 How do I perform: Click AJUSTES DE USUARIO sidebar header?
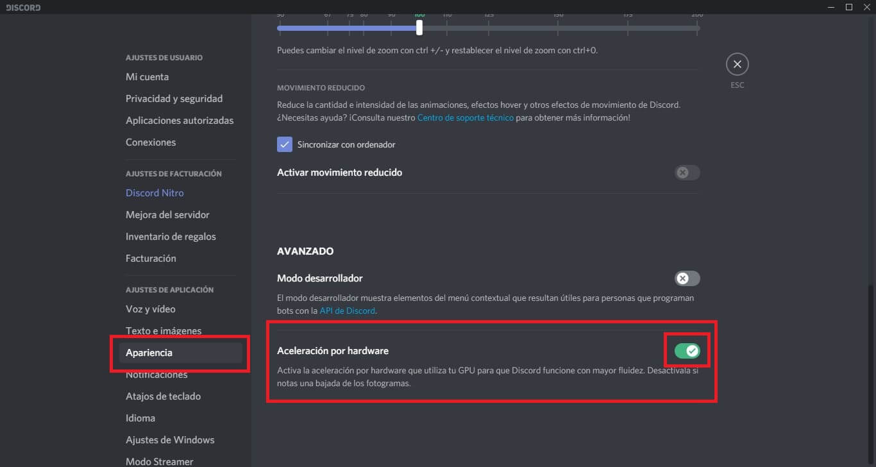coord(164,58)
